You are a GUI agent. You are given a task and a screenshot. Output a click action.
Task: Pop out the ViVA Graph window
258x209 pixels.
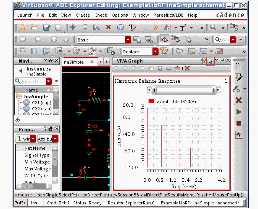click(210, 61)
